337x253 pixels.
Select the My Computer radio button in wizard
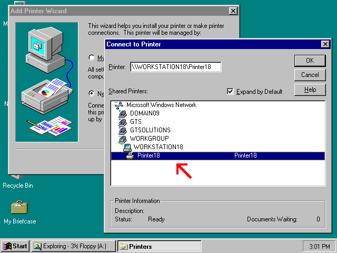[x=92, y=57]
